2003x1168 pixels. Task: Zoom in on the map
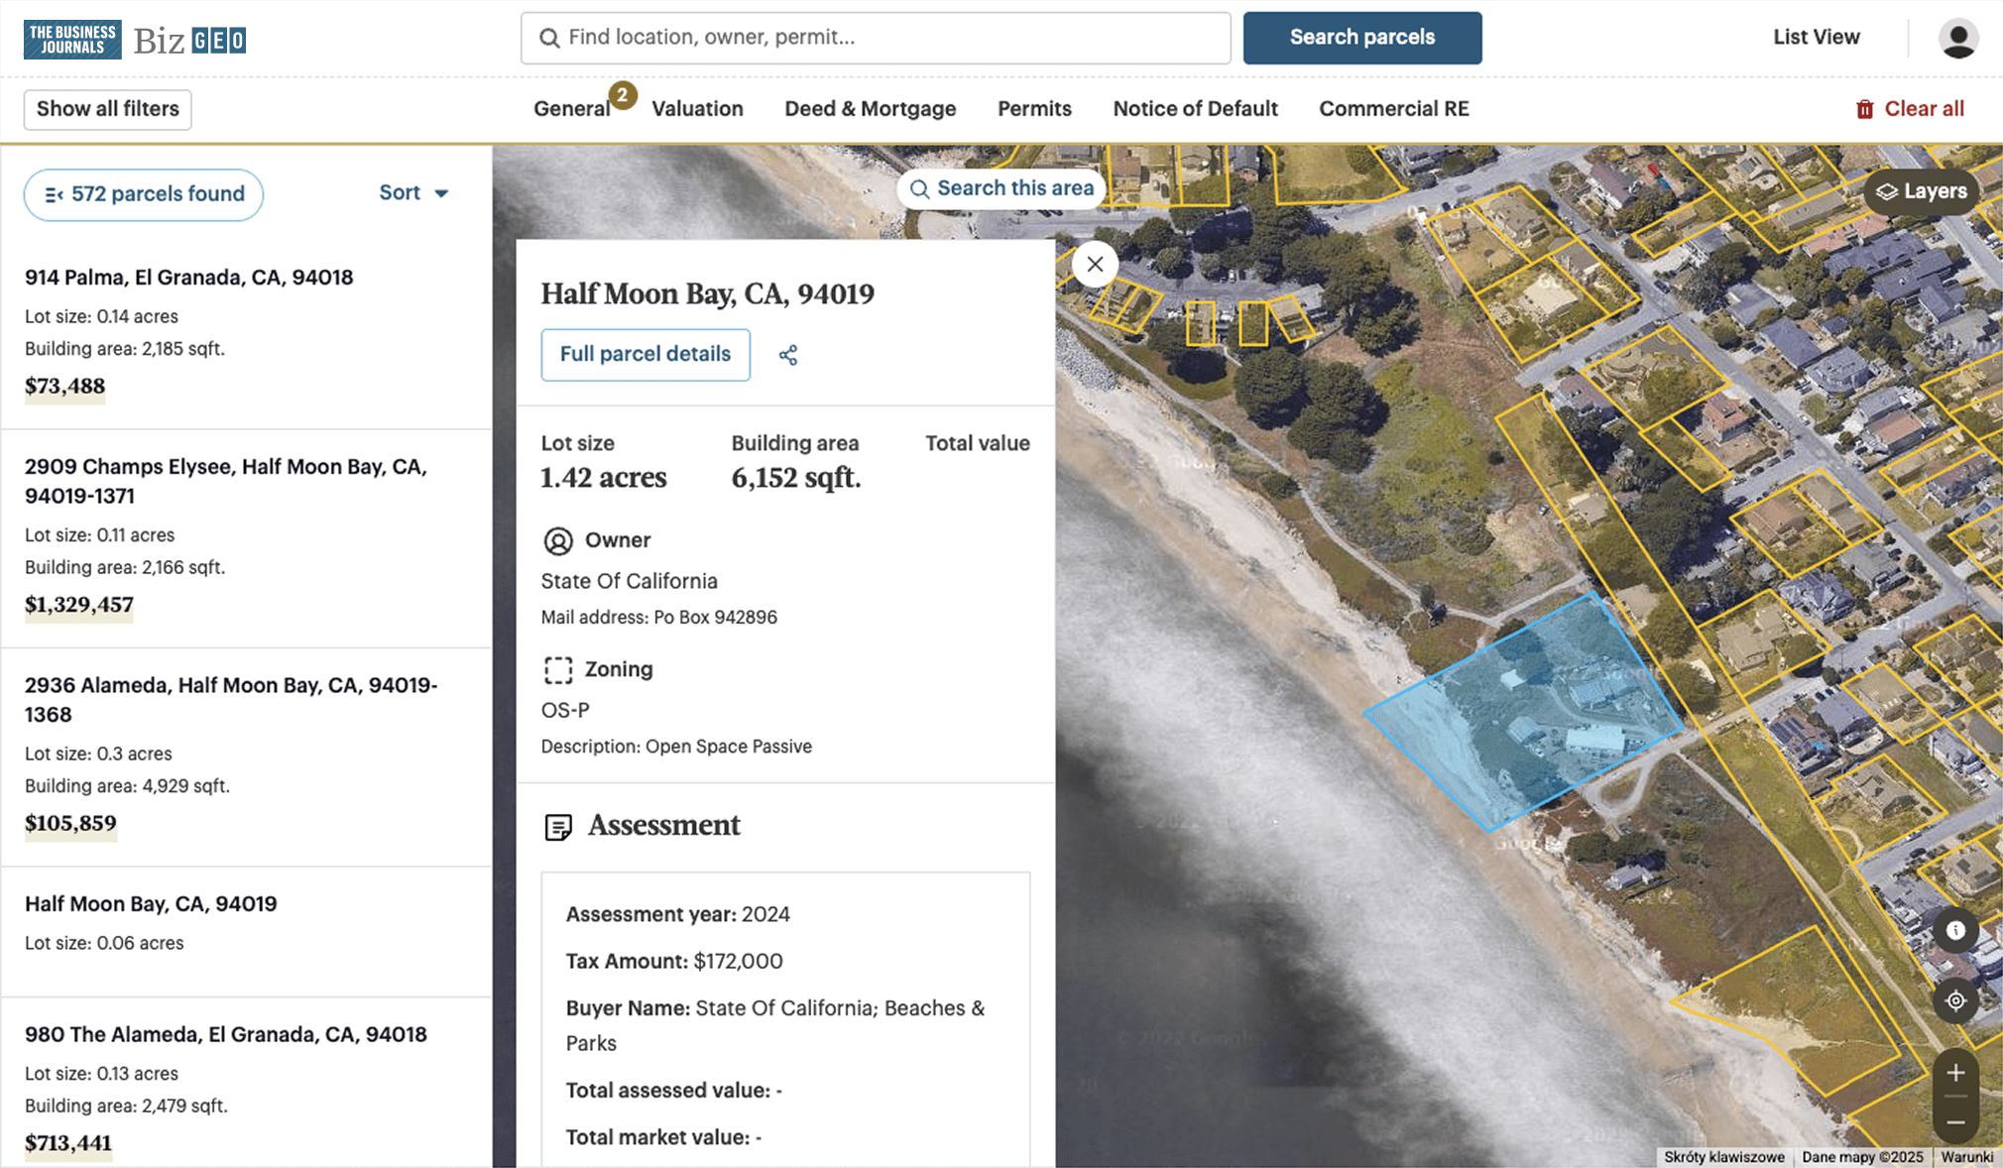pos(1955,1073)
